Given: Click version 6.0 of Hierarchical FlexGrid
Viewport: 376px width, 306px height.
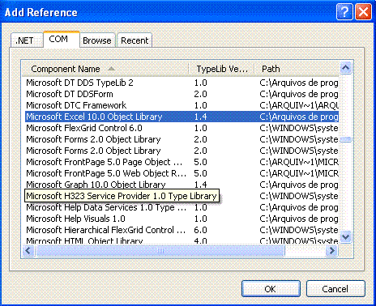Looking at the screenshot, I should tap(200, 230).
